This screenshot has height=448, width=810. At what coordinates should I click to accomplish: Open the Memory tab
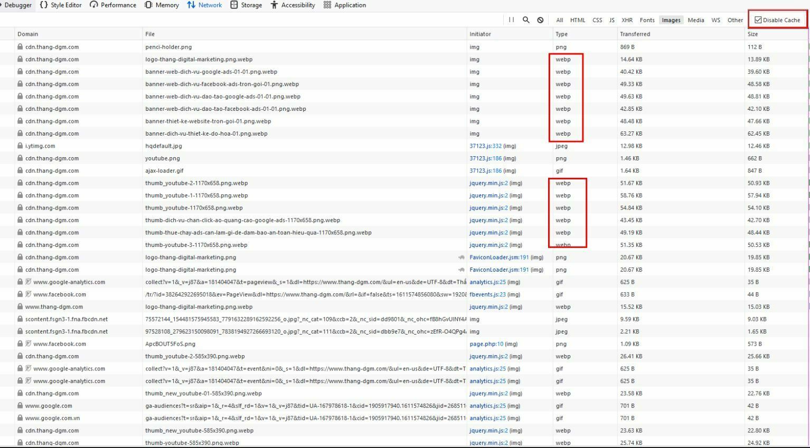(162, 5)
